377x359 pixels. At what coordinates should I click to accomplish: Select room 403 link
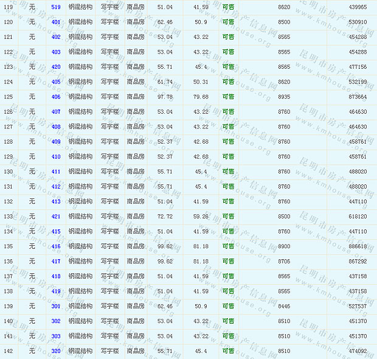pyautogui.click(x=56, y=52)
